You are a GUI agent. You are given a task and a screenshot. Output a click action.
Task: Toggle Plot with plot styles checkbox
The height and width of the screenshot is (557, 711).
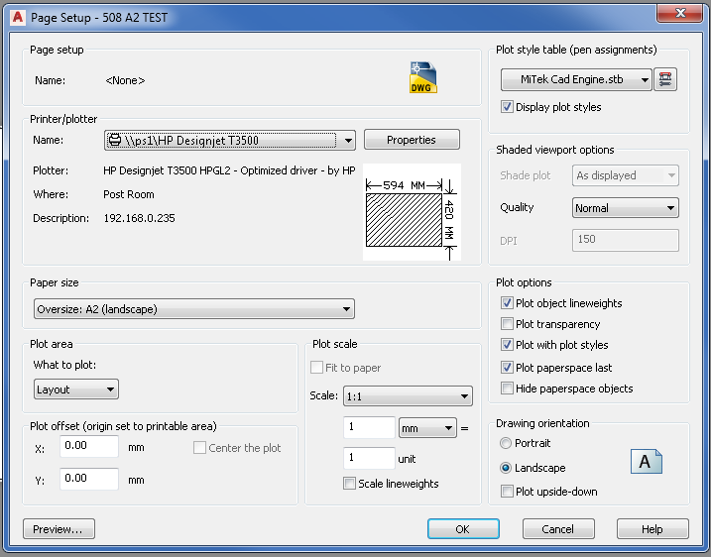click(507, 345)
